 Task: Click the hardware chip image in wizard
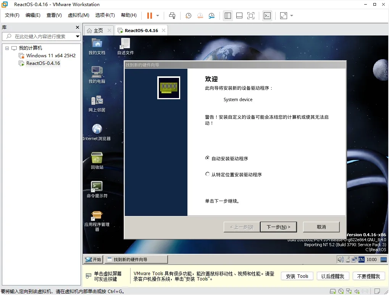click(169, 88)
